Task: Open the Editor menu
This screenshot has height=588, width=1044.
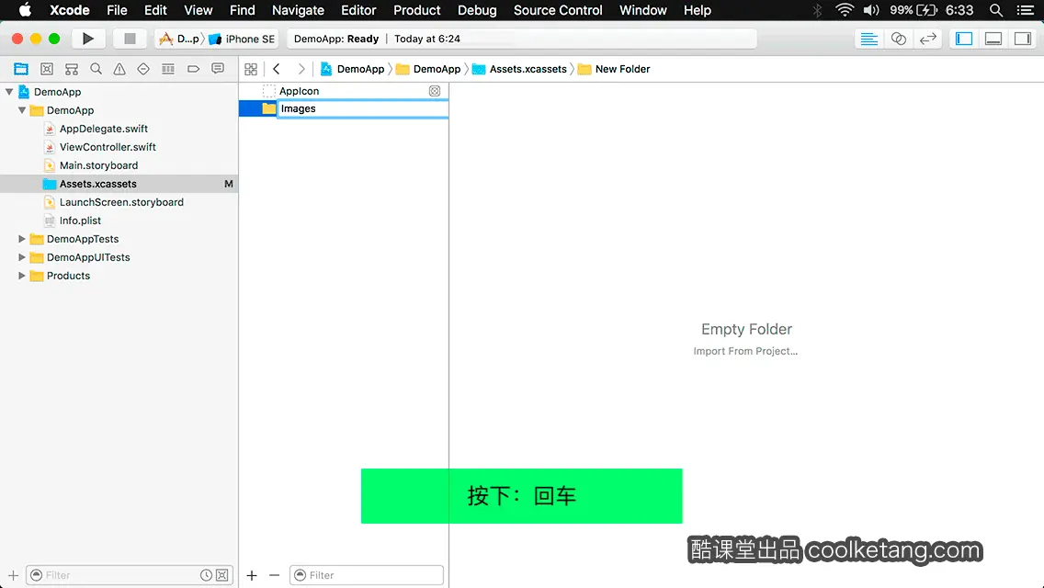Action: [358, 10]
